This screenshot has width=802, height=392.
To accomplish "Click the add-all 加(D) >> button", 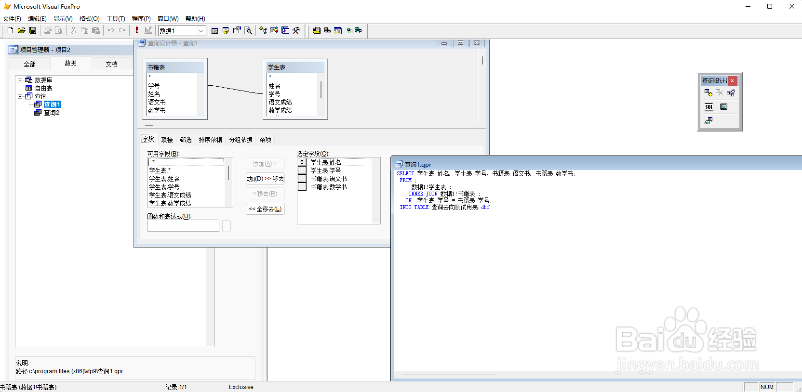I will point(265,179).
